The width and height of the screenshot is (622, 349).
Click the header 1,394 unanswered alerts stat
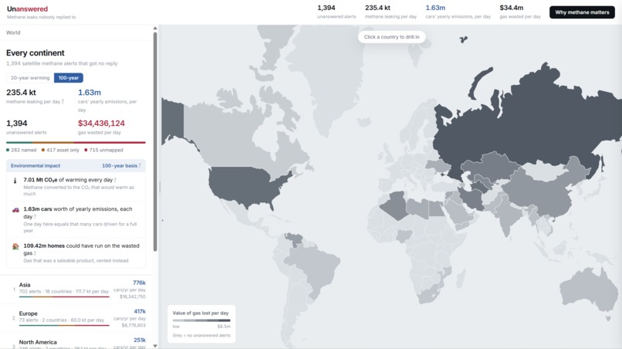pyautogui.click(x=336, y=12)
